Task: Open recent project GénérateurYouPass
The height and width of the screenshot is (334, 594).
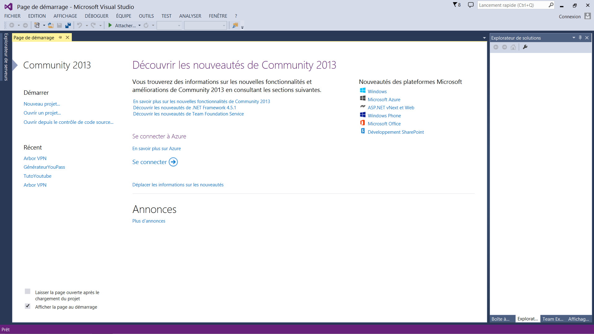Action: point(44,167)
